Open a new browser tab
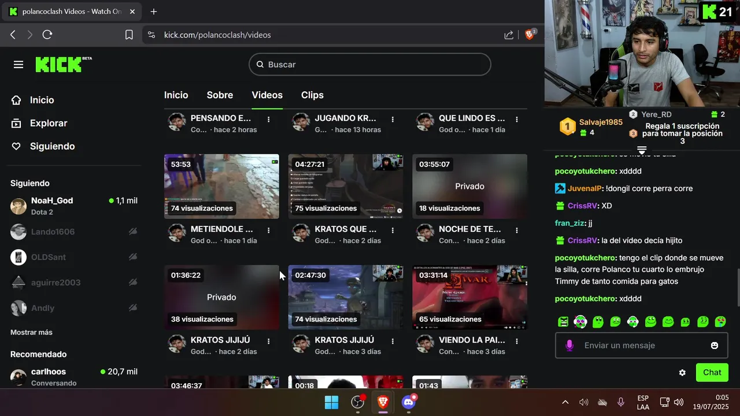The image size is (740, 416). [x=154, y=12]
